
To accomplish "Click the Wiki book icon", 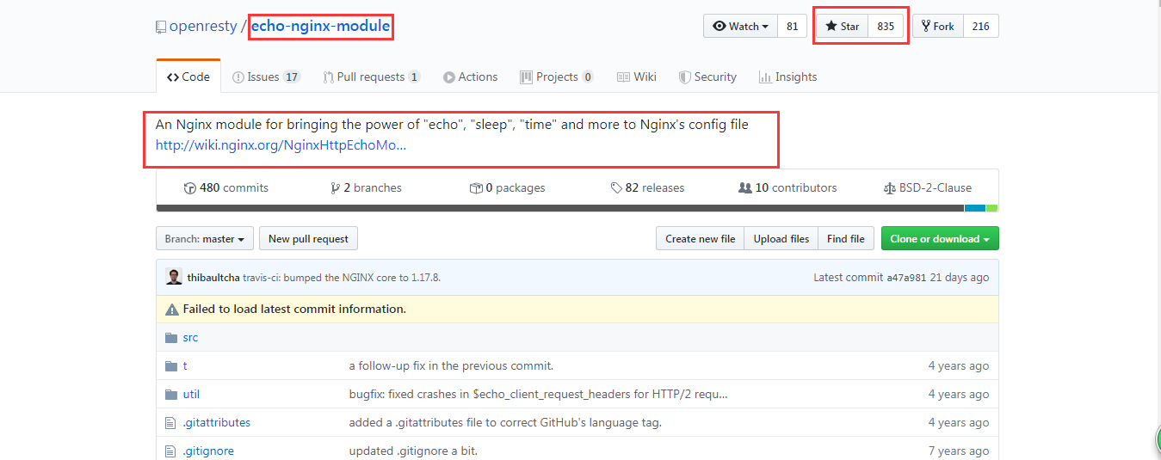I will [x=623, y=77].
